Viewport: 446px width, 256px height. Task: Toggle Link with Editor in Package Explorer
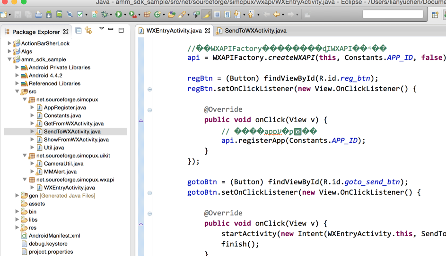(88, 31)
